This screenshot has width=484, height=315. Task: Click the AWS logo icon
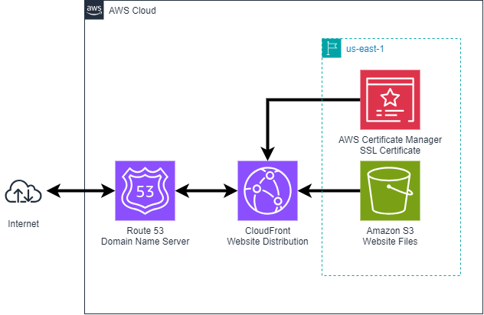pyautogui.click(x=94, y=10)
